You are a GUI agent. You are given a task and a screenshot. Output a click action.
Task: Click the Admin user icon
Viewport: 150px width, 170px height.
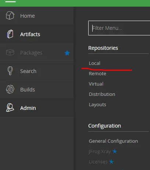coord(10,108)
